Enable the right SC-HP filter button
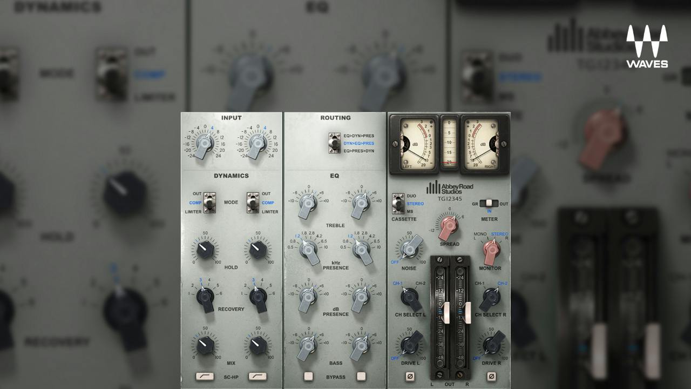The height and width of the screenshot is (389, 691). point(258,377)
